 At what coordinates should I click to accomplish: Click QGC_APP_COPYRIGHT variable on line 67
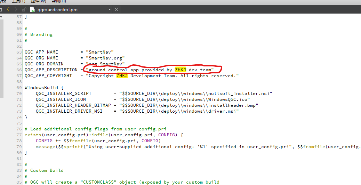(48, 76)
